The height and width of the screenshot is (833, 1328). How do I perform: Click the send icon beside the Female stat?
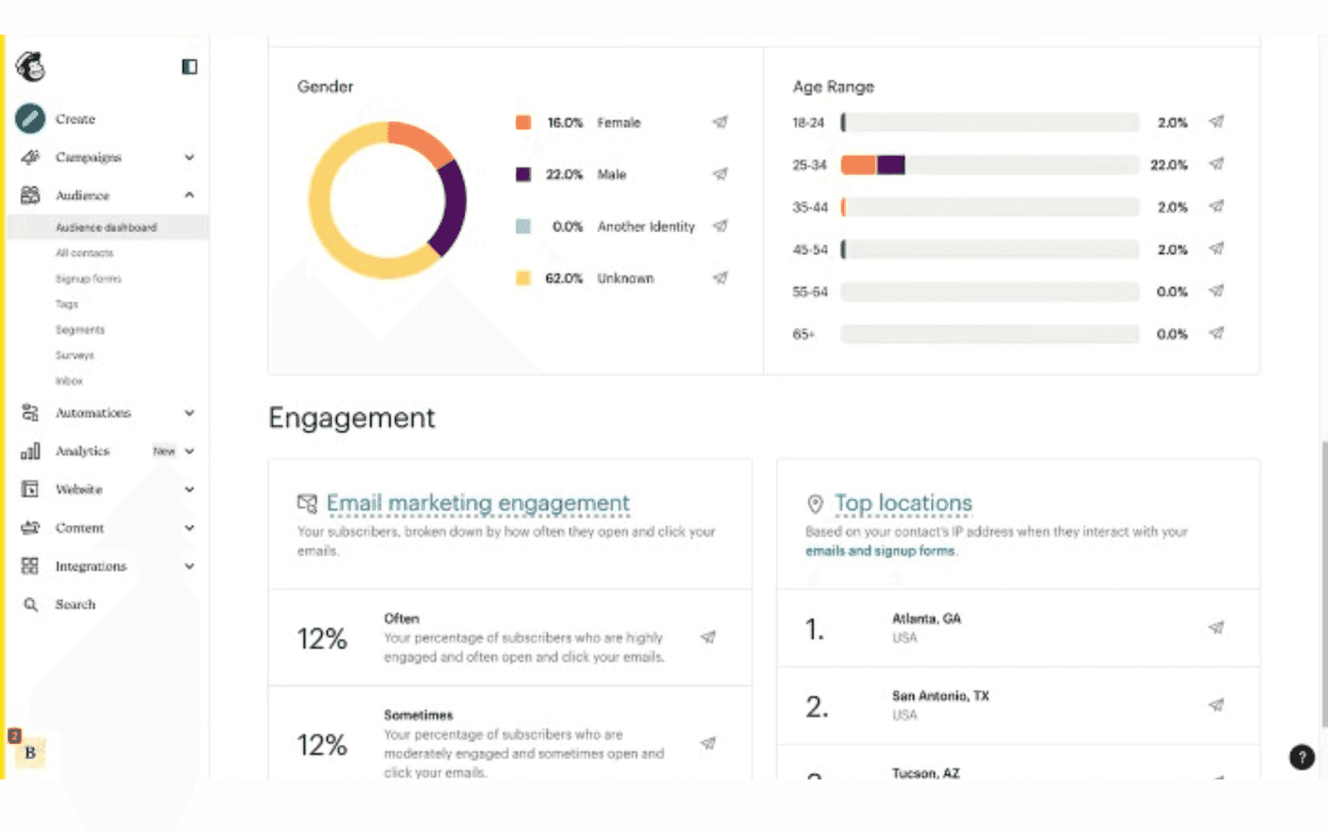tap(720, 122)
